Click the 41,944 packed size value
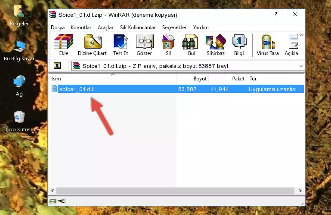 click(x=220, y=89)
